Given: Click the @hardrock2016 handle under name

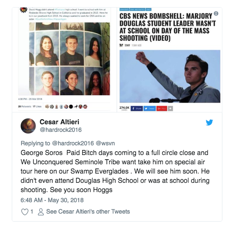Looking at the screenshot, I should tap(61, 130).
